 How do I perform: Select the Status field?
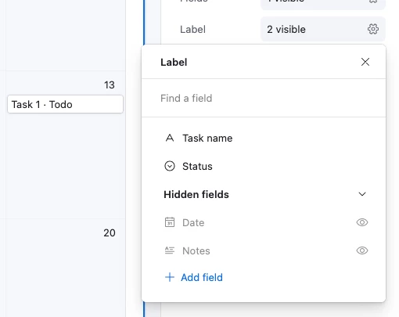[x=264, y=166]
